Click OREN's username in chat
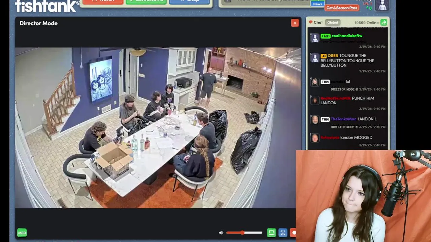Screen dimensions: 431x242 click(333, 56)
